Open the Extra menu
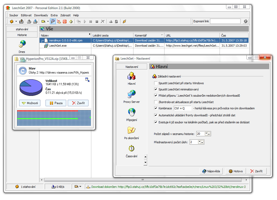This screenshot has width=277, height=200. [x=54, y=15]
